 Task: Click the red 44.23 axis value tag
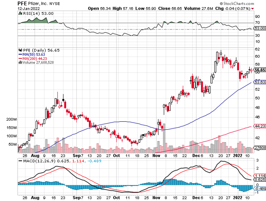point(260,126)
